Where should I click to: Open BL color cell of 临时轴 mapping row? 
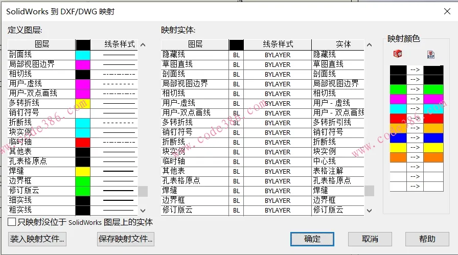tap(236, 161)
